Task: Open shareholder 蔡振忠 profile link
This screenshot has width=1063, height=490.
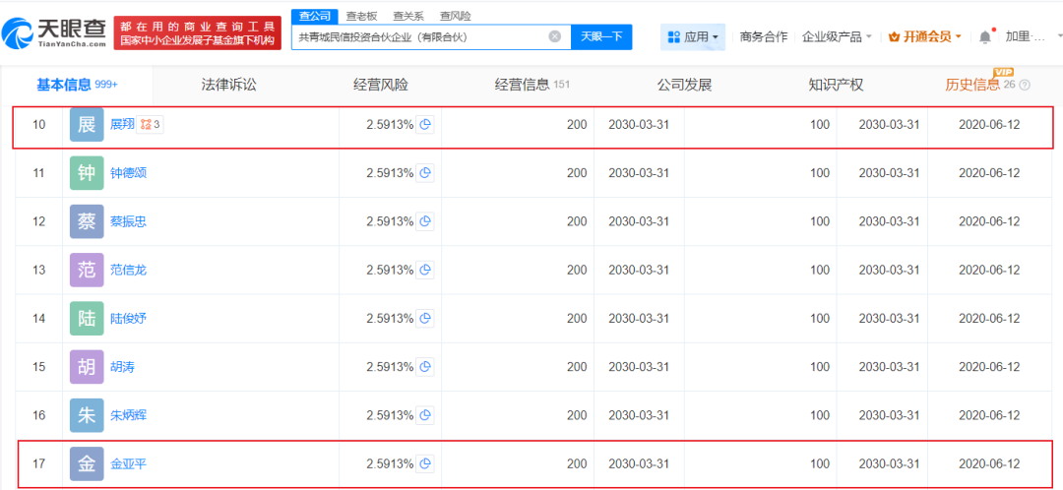Action: click(x=128, y=221)
